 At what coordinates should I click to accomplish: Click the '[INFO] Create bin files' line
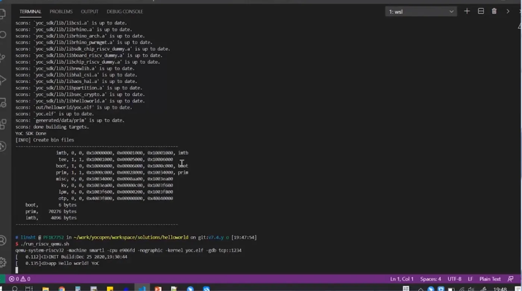click(x=45, y=140)
